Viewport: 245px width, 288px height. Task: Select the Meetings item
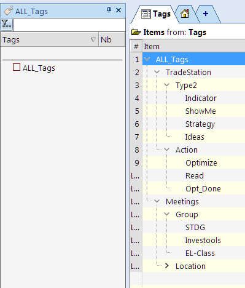(182, 202)
